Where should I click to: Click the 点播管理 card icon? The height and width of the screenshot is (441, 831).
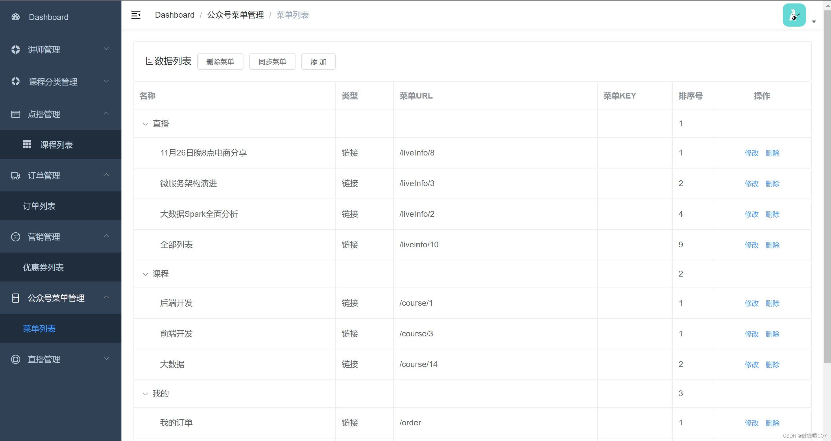pyautogui.click(x=16, y=114)
